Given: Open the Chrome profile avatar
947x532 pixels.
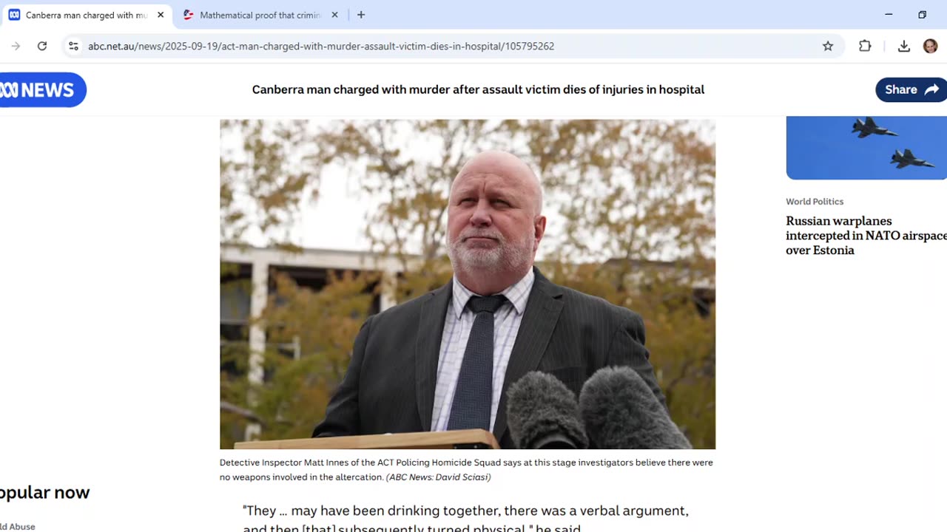Looking at the screenshot, I should coord(930,46).
